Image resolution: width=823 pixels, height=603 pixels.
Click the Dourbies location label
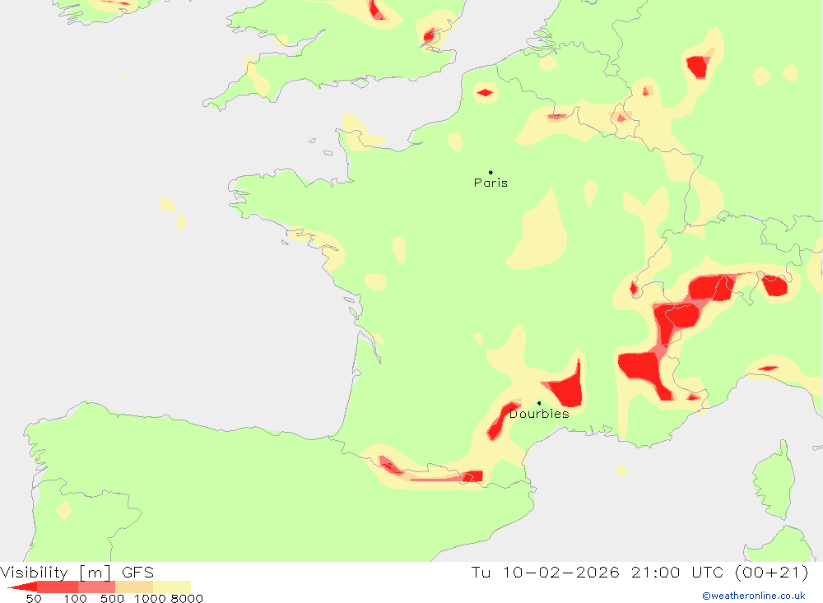pos(539,414)
